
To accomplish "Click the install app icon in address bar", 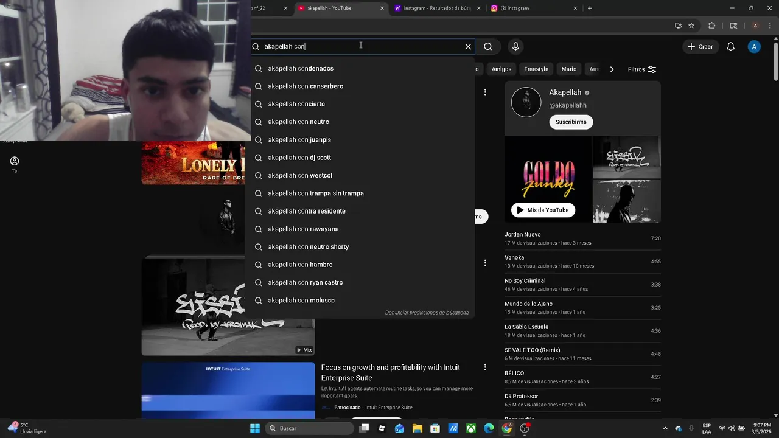I will pyautogui.click(x=678, y=26).
